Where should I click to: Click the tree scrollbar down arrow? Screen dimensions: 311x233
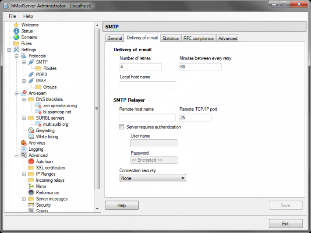[x=97, y=208]
